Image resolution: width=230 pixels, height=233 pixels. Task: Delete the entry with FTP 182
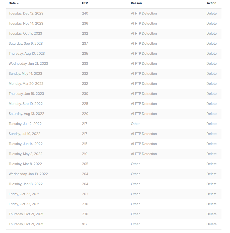[x=211, y=224]
